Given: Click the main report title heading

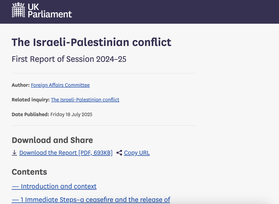Looking at the screenshot, I should (x=91, y=42).
